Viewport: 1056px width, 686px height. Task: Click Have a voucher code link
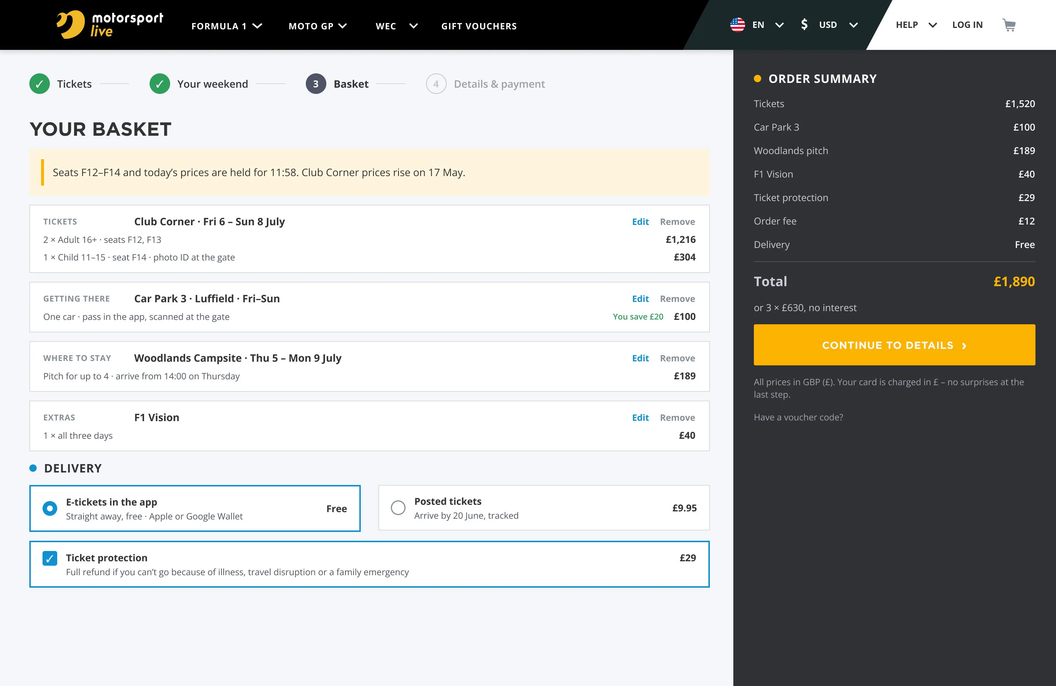click(798, 417)
